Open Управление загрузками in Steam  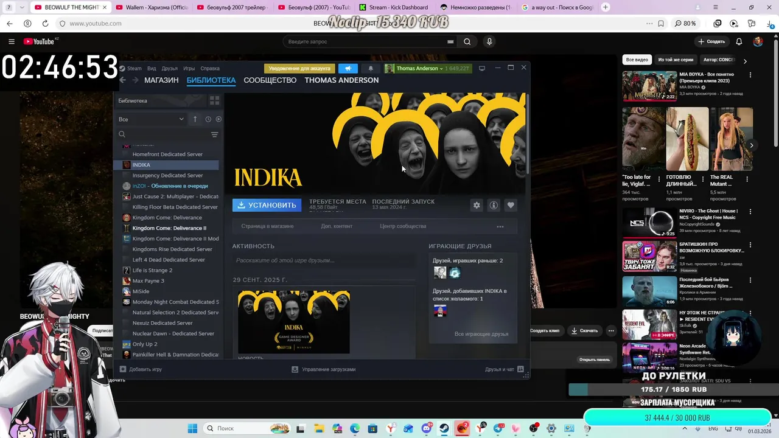pos(324,369)
